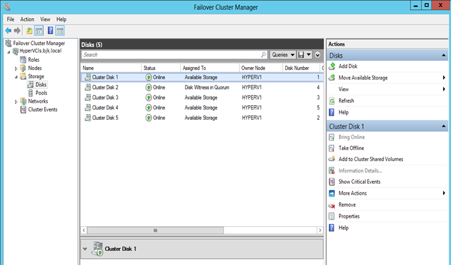Screen dimensions: 451x265
Task: Click the scrollbar left arrow
Action: tap(84, 231)
